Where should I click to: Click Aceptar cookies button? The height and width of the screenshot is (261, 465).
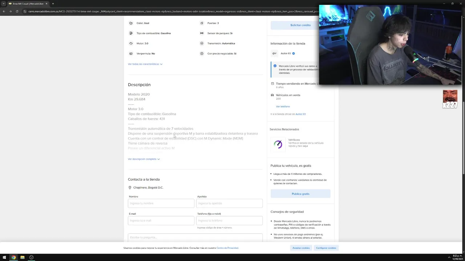point(301,248)
